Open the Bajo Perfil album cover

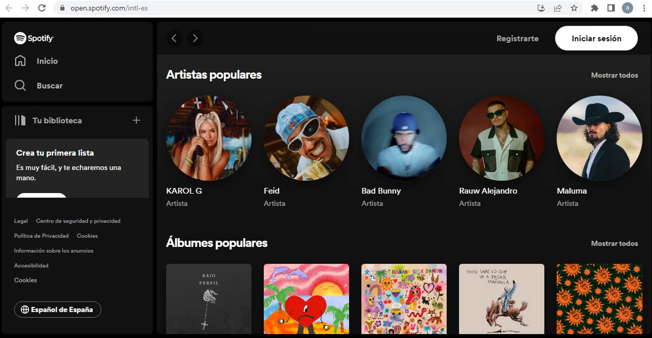point(209,299)
